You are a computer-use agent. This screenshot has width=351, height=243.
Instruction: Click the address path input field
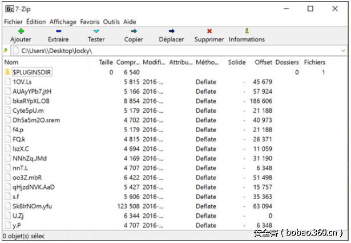[x=171, y=51]
